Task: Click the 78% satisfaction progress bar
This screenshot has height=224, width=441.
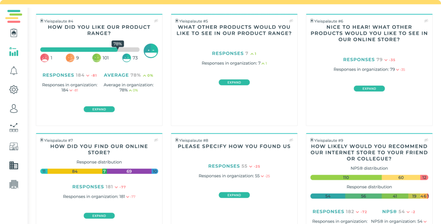Action: click(90, 50)
